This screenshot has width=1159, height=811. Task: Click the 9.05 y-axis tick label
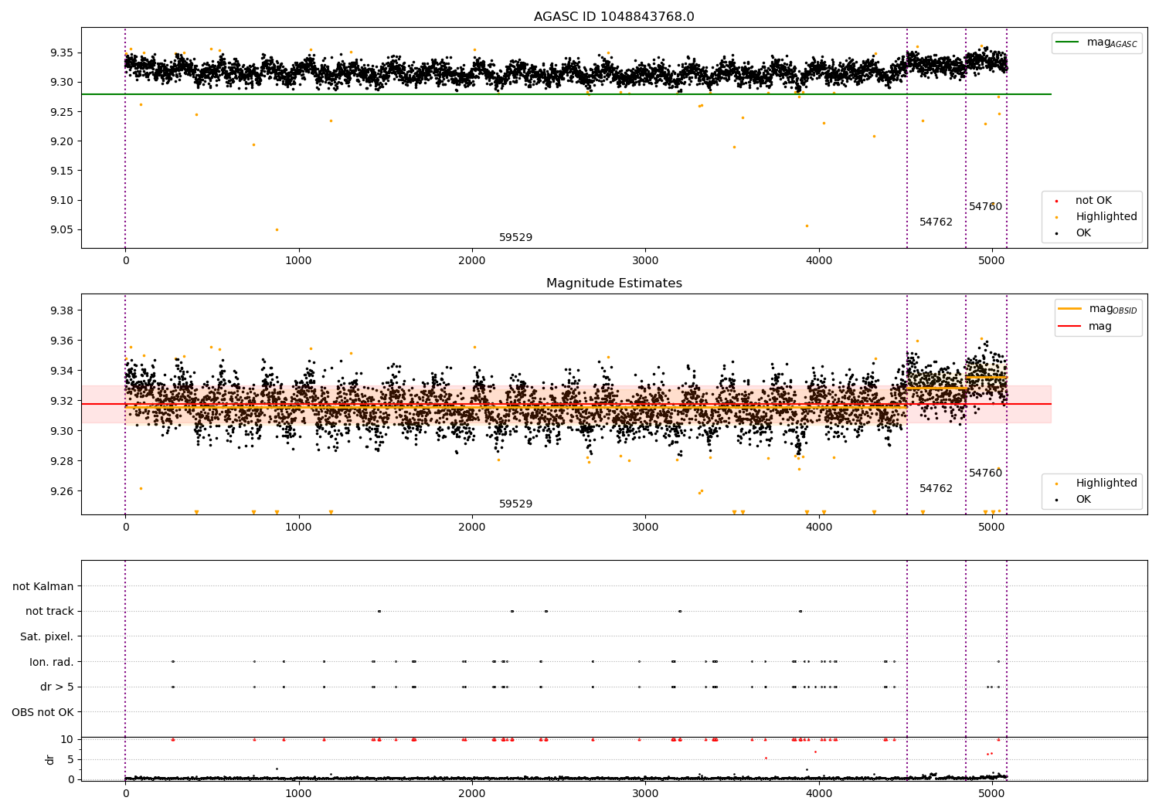62,230
